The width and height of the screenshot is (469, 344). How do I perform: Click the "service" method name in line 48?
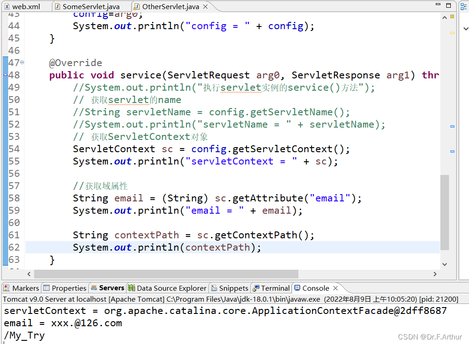[x=141, y=75]
